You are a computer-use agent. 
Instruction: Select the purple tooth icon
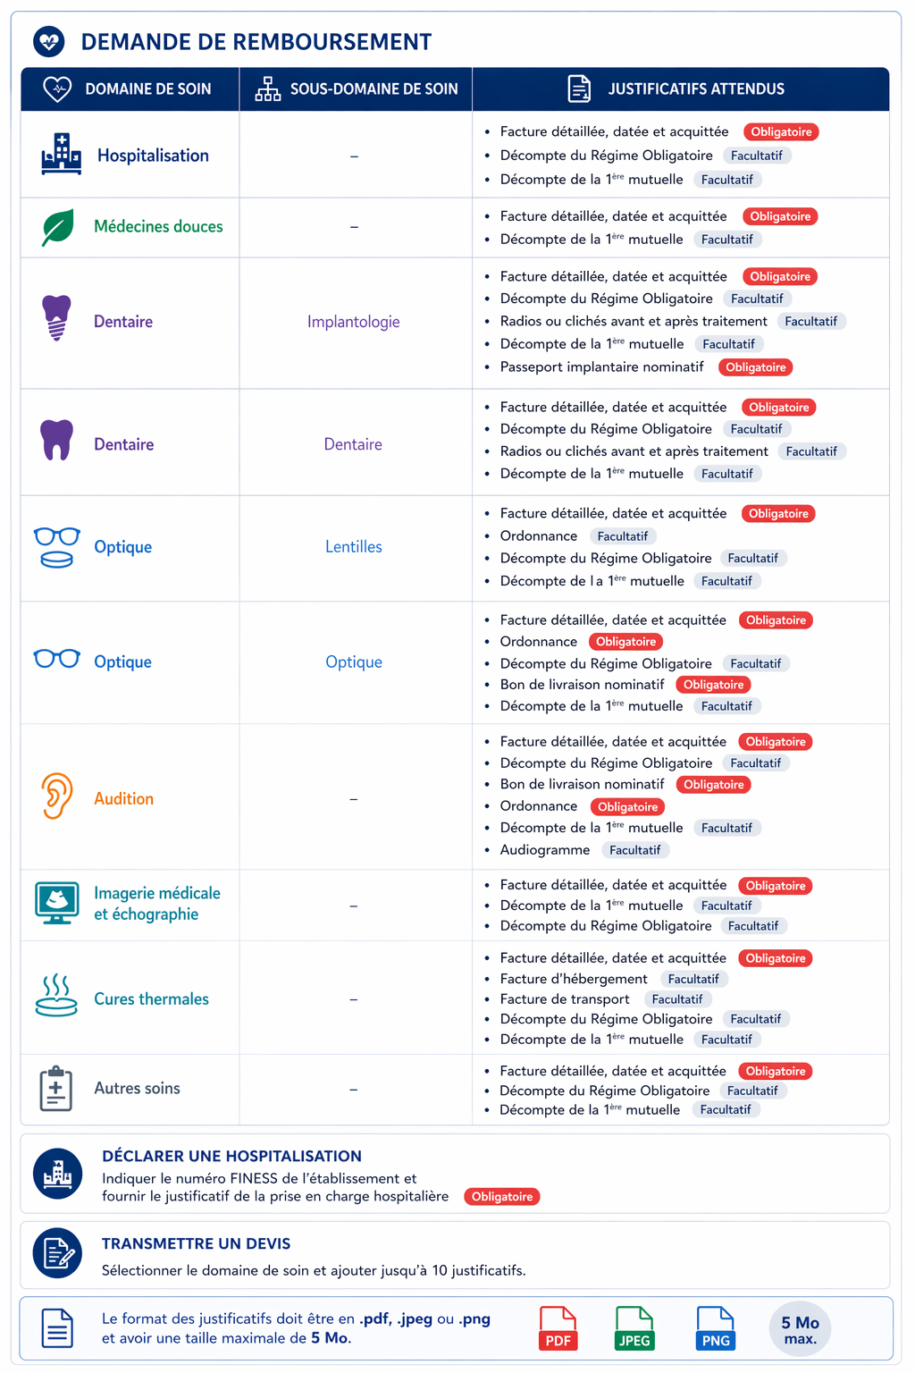point(56,440)
